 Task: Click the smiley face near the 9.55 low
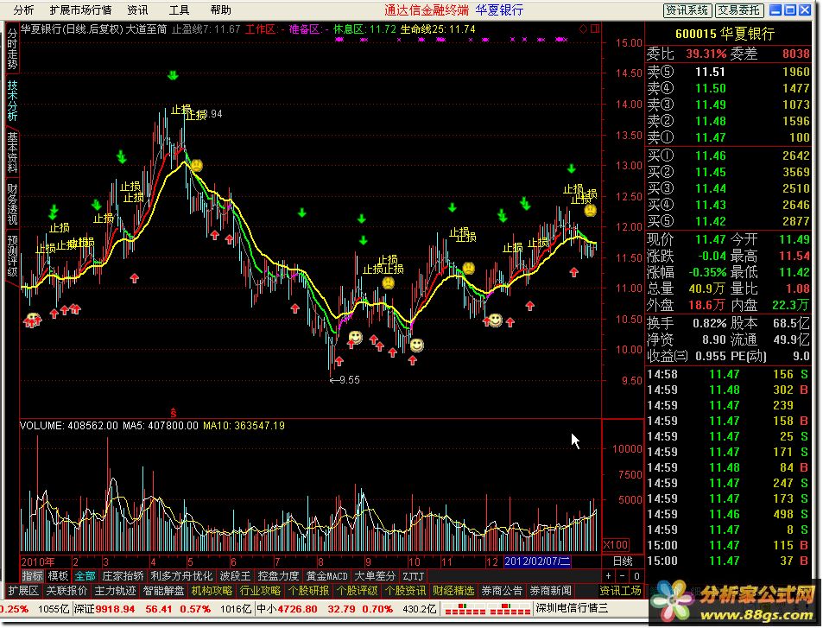click(355, 337)
